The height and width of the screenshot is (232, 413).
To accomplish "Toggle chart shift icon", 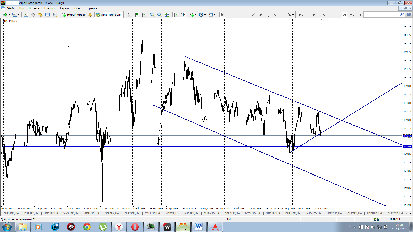I will pos(183,15).
